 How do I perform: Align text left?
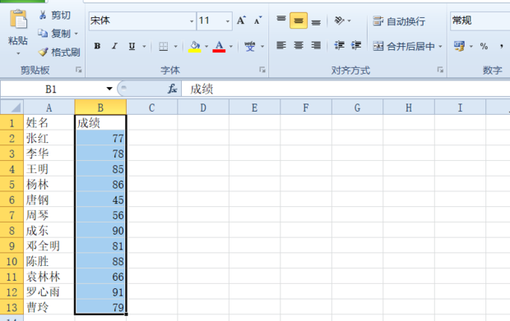tap(281, 45)
